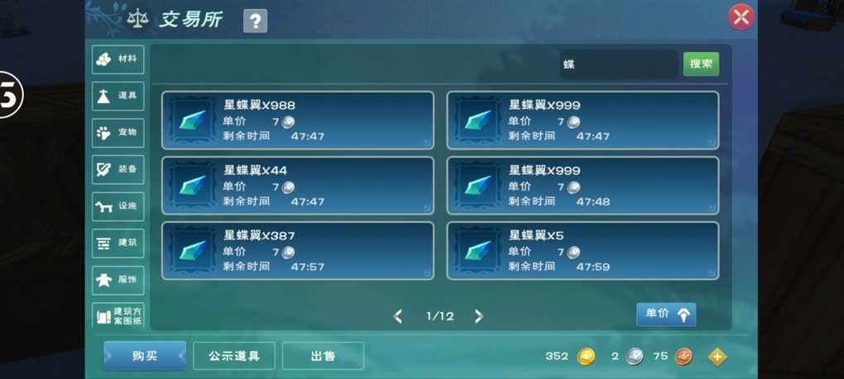Select the 设施 facilities category
844x379 pixels.
point(117,206)
